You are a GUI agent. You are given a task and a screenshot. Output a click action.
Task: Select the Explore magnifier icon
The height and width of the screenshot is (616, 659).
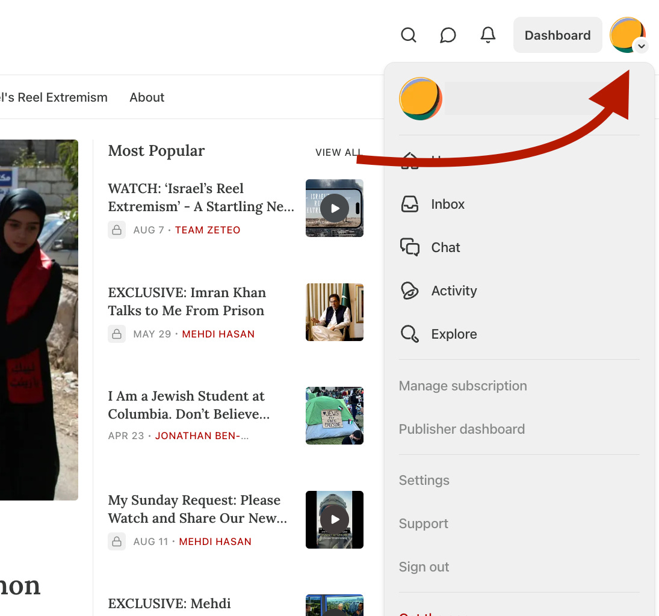(x=410, y=334)
